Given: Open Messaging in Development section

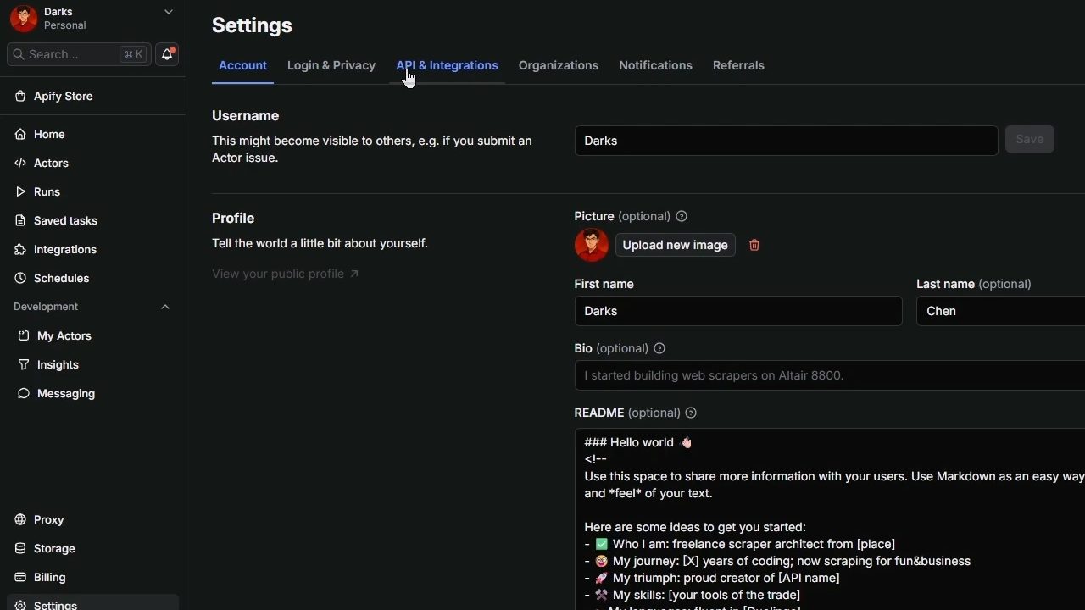Looking at the screenshot, I should click(65, 393).
